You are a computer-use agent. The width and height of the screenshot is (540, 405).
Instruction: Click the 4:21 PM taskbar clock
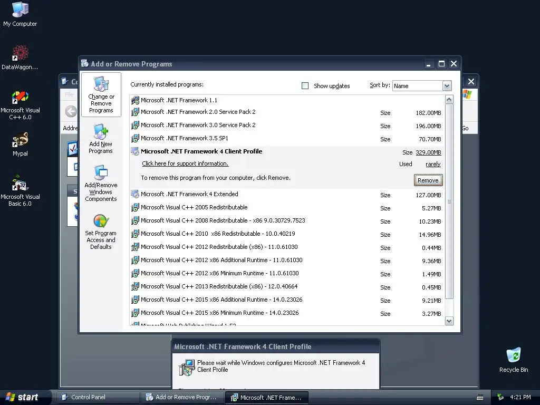520,397
